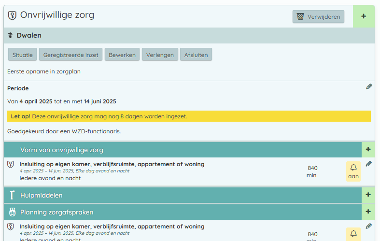Add a new Planning zorgafspraken item
Image resolution: width=380 pixels, height=241 pixels.
[368, 212]
